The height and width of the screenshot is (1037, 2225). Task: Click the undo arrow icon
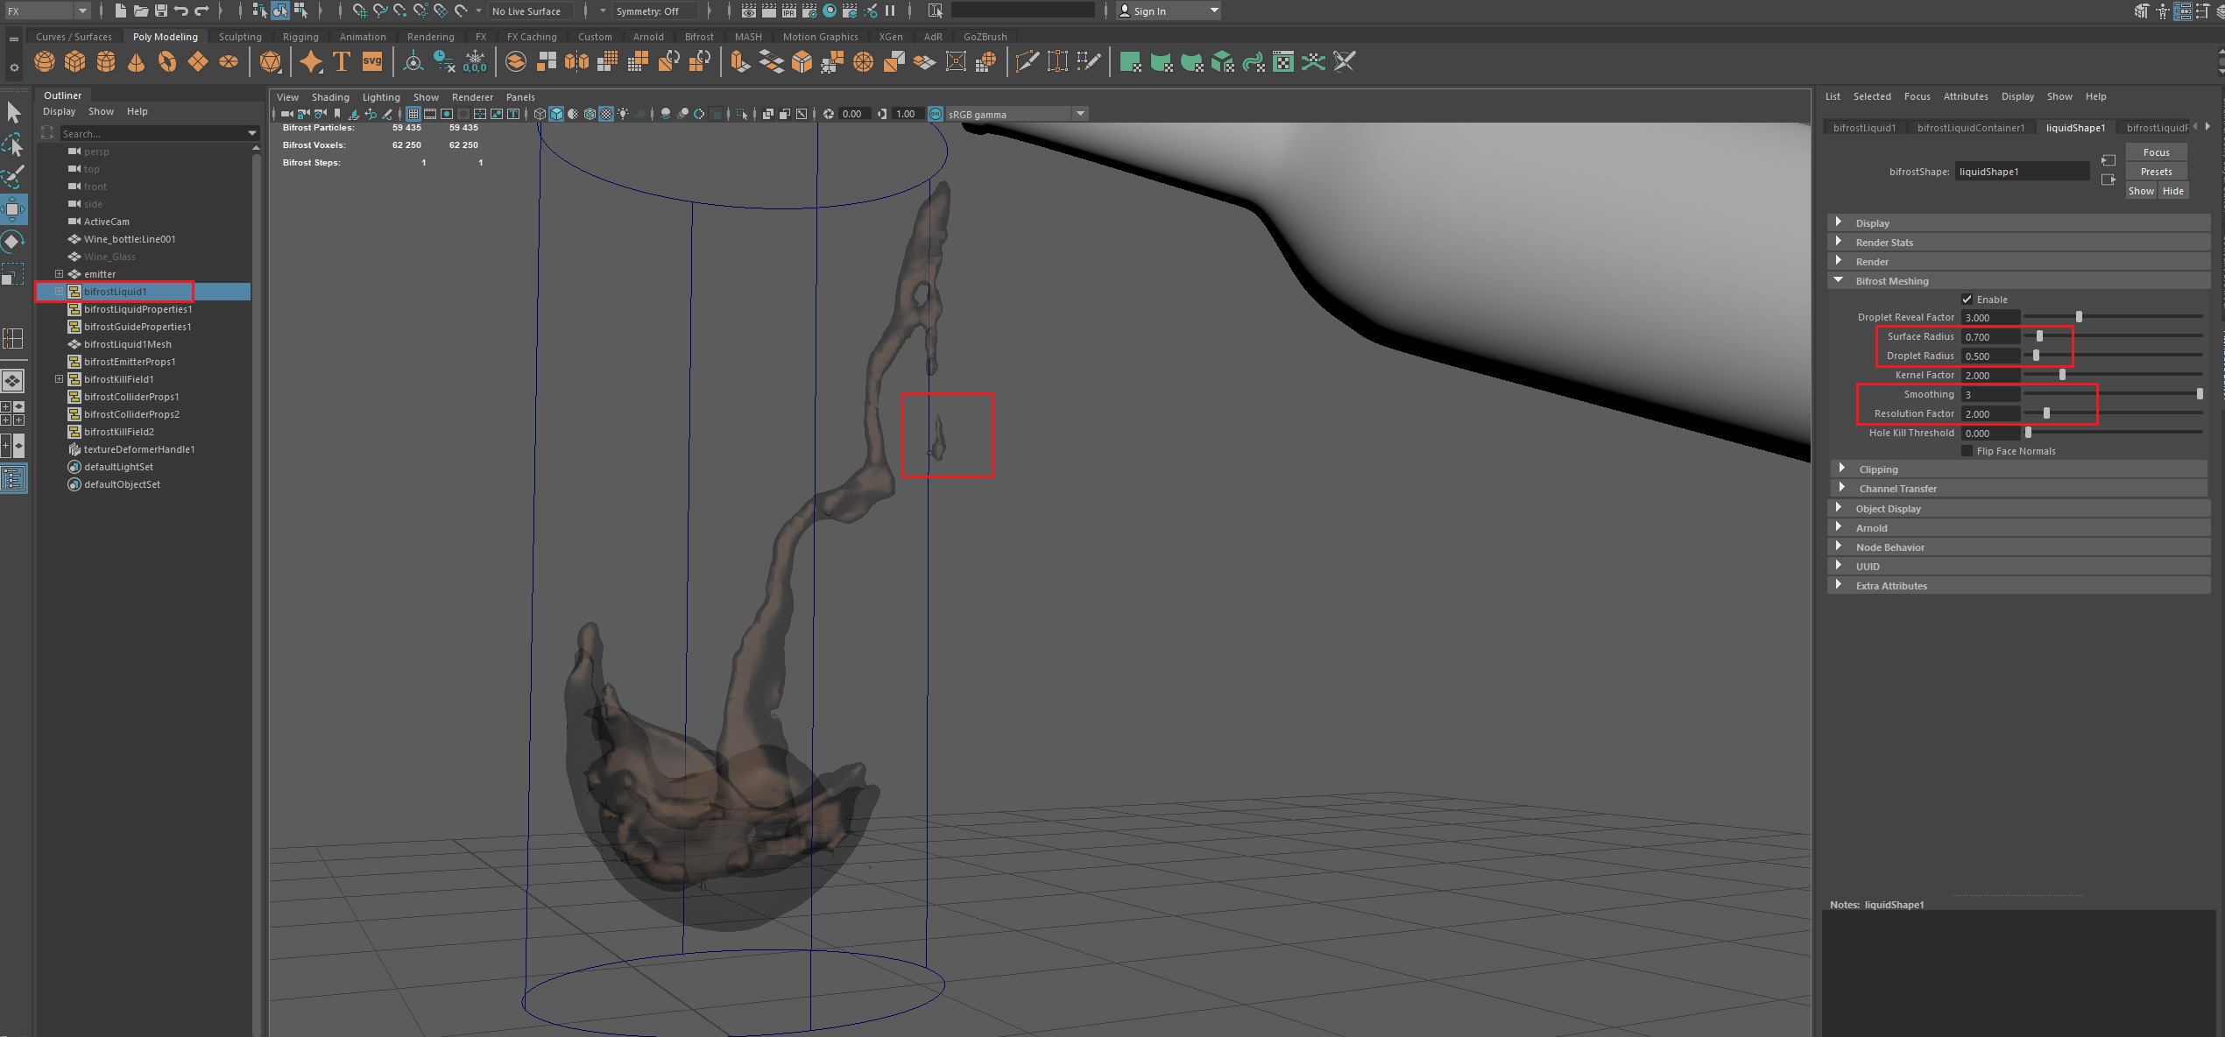point(181,11)
